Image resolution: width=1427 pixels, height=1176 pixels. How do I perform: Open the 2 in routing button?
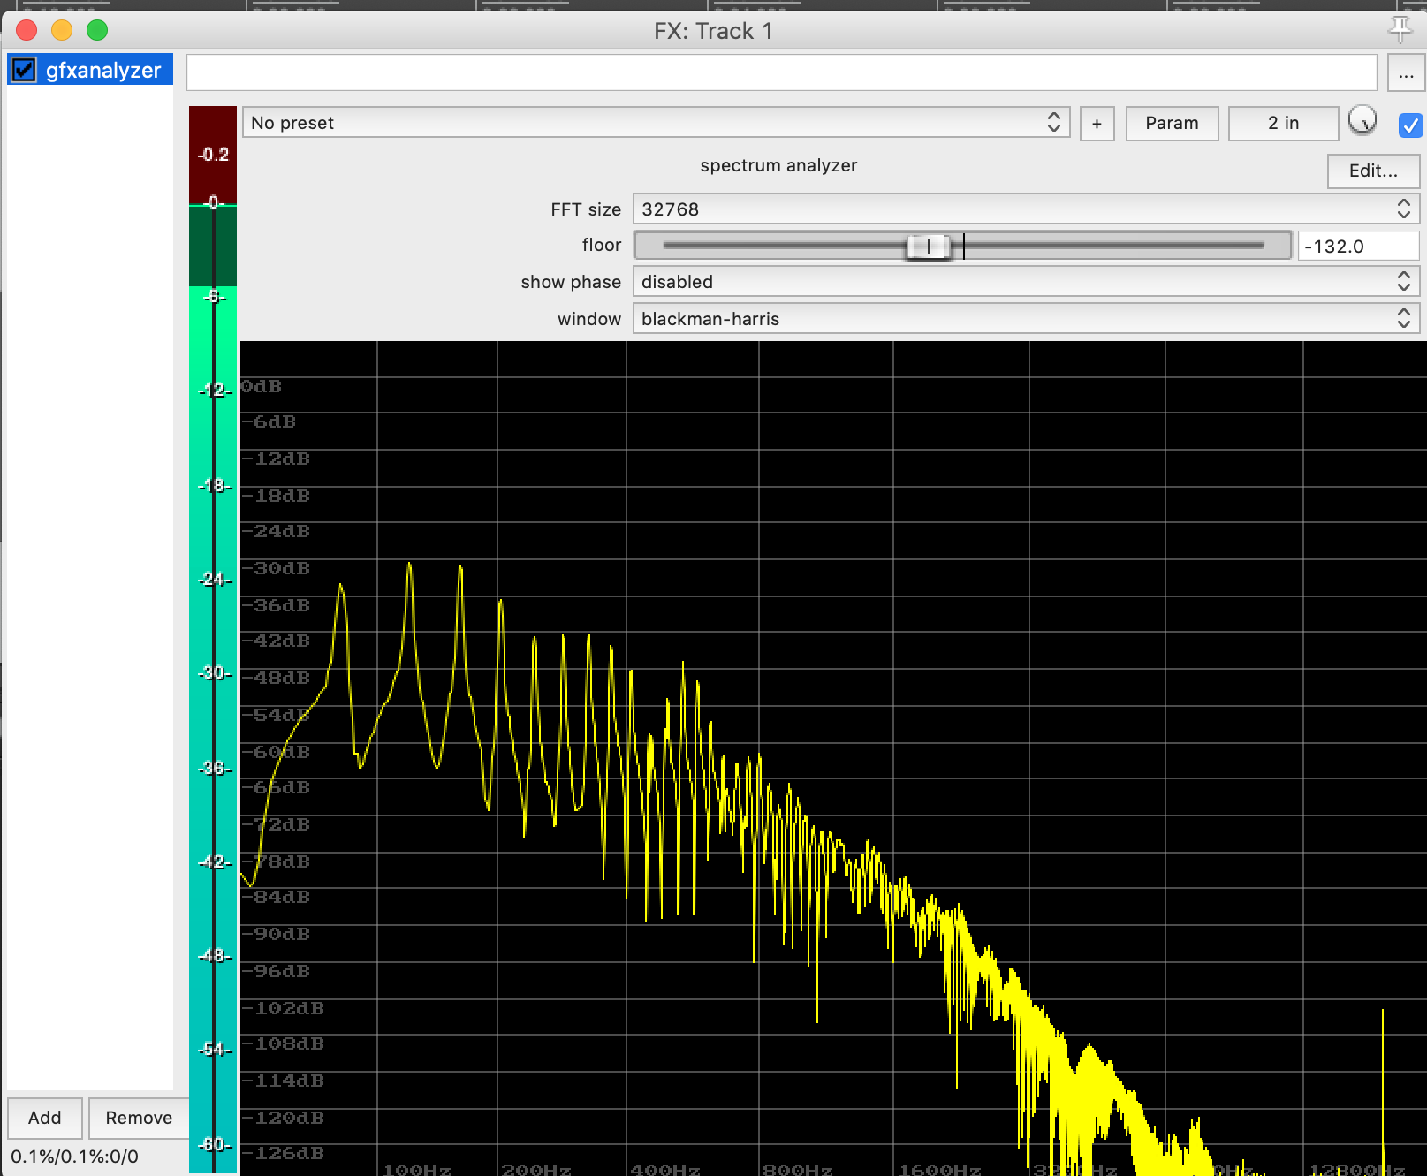[x=1283, y=124]
